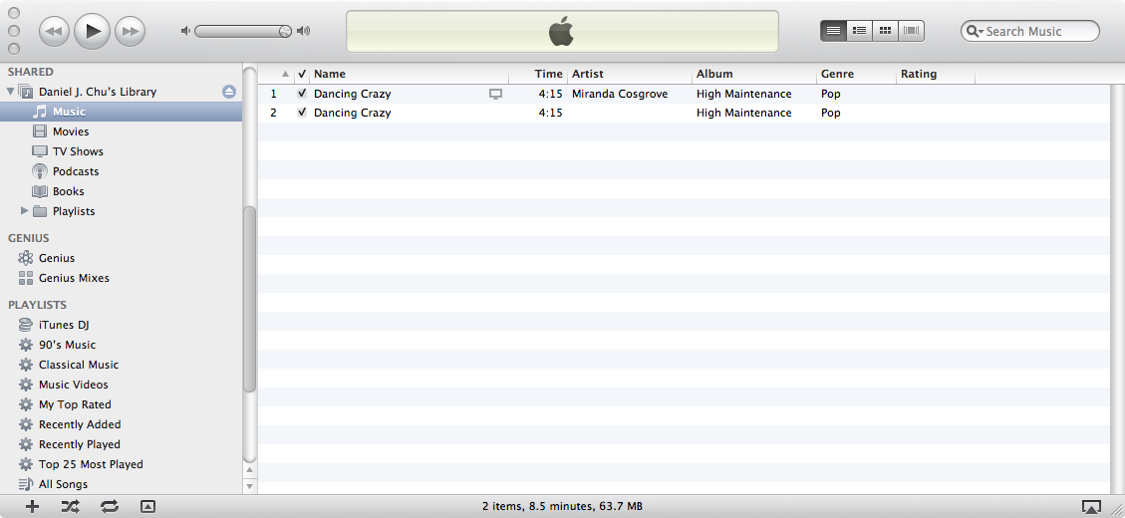The width and height of the screenshot is (1125, 518).
Task: Click the Apple logo status display
Action: 562,32
